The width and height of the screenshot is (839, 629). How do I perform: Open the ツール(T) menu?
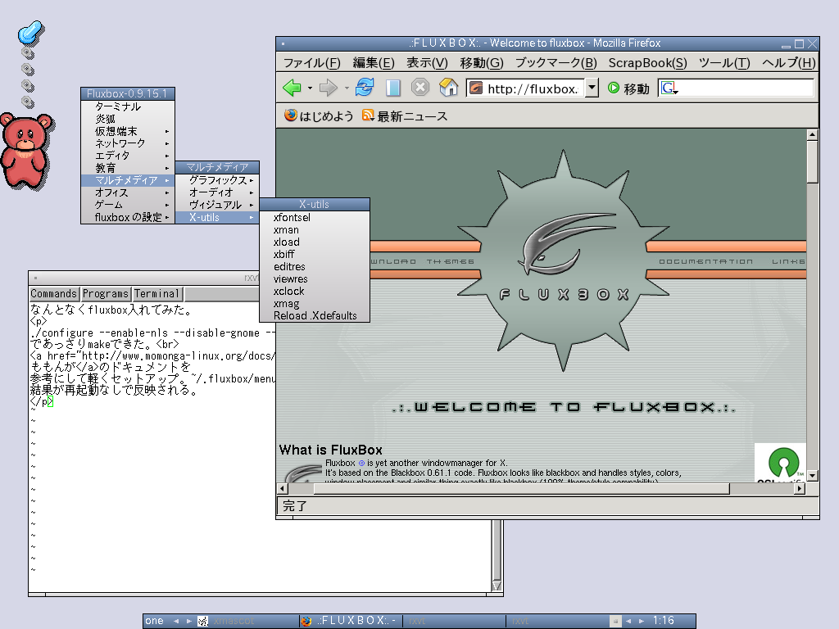point(724,63)
